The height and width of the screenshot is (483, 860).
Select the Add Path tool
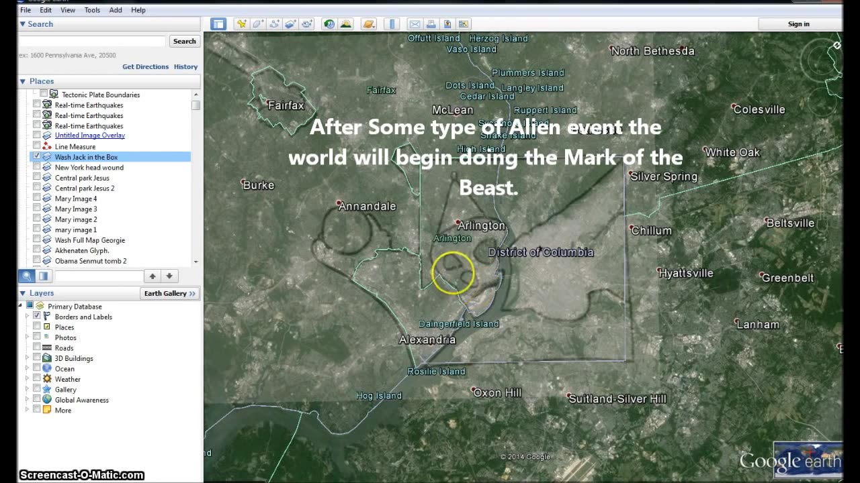[274, 24]
